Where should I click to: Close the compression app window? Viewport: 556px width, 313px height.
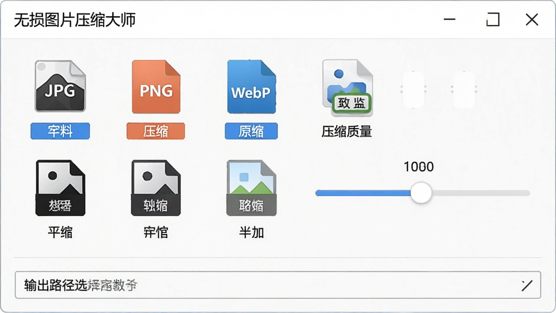click(x=532, y=20)
